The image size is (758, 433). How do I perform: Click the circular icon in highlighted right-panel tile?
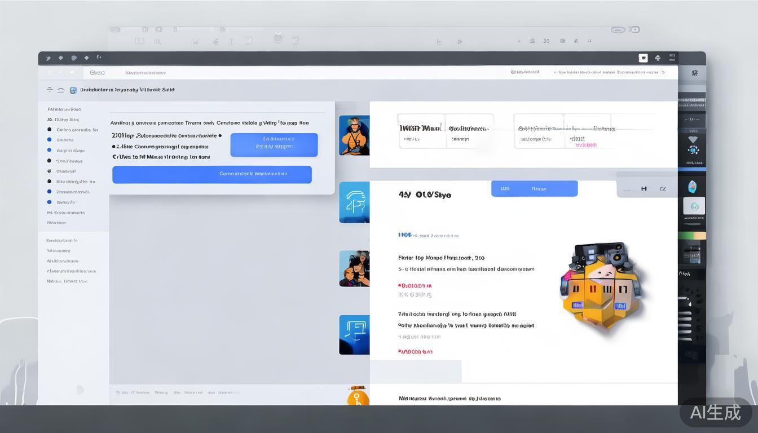(x=694, y=207)
